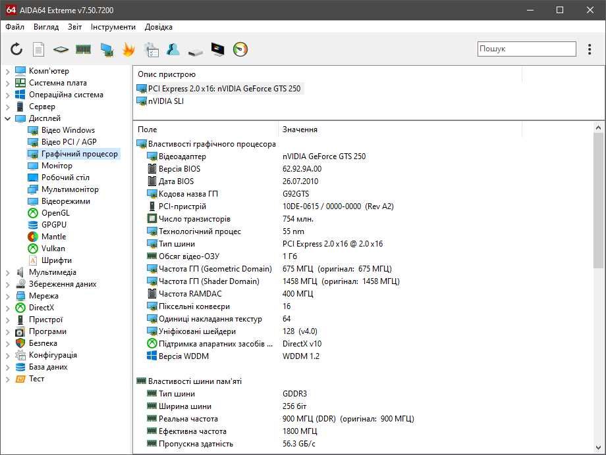Collapse the Дисплей tree node
The image size is (606, 455).
[x=7, y=118]
